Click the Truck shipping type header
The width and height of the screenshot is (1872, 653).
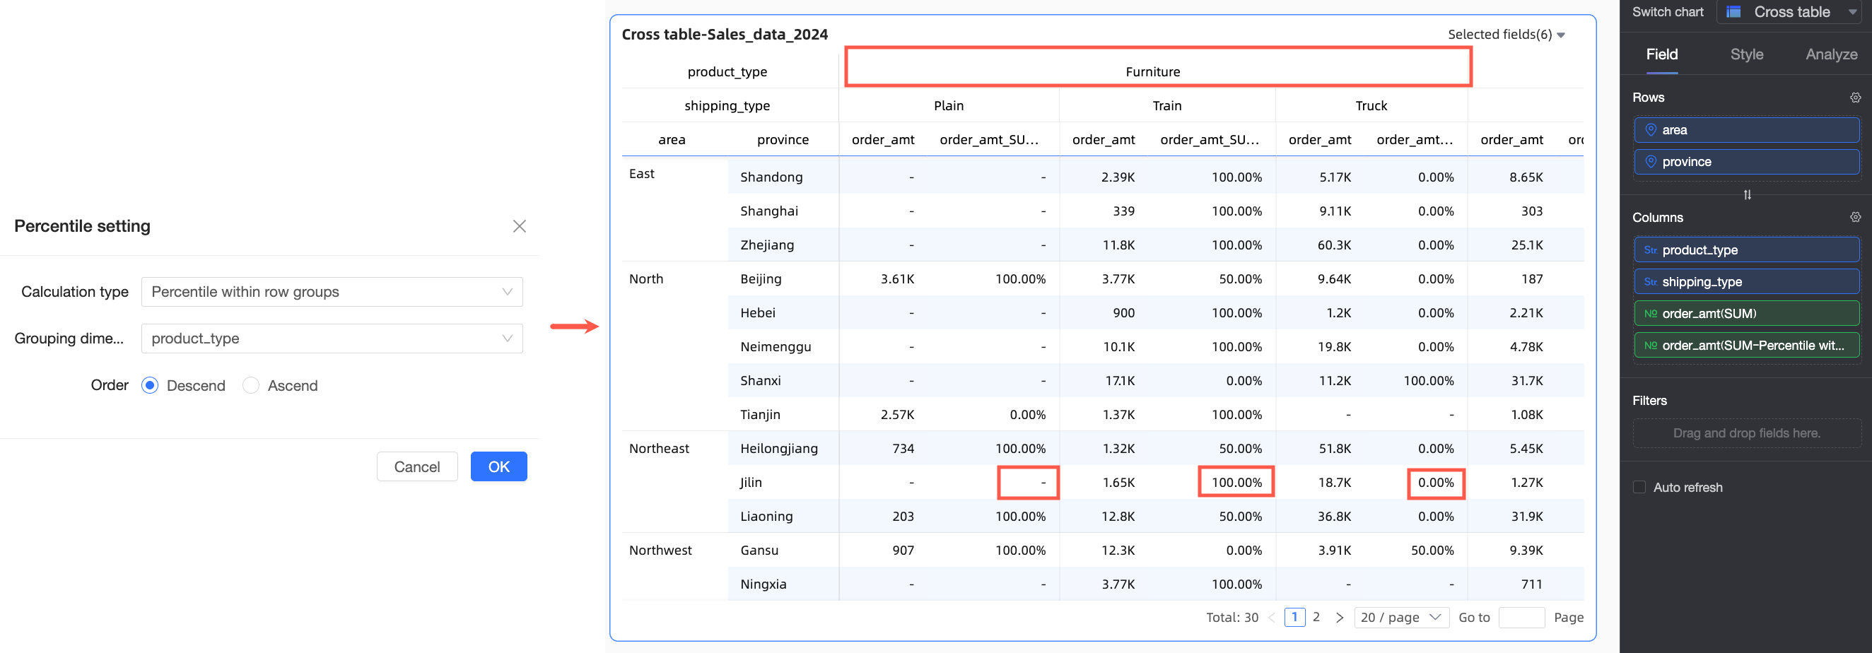click(1371, 106)
